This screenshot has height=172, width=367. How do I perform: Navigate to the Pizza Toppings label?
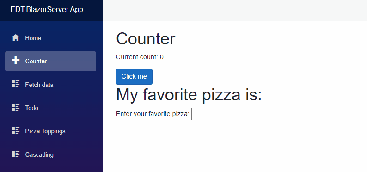pyautogui.click(x=45, y=131)
